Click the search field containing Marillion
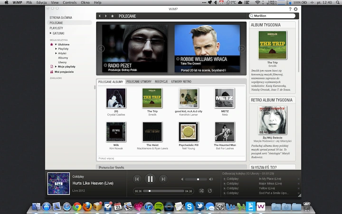The height and width of the screenshot is (214, 342). 272,16
